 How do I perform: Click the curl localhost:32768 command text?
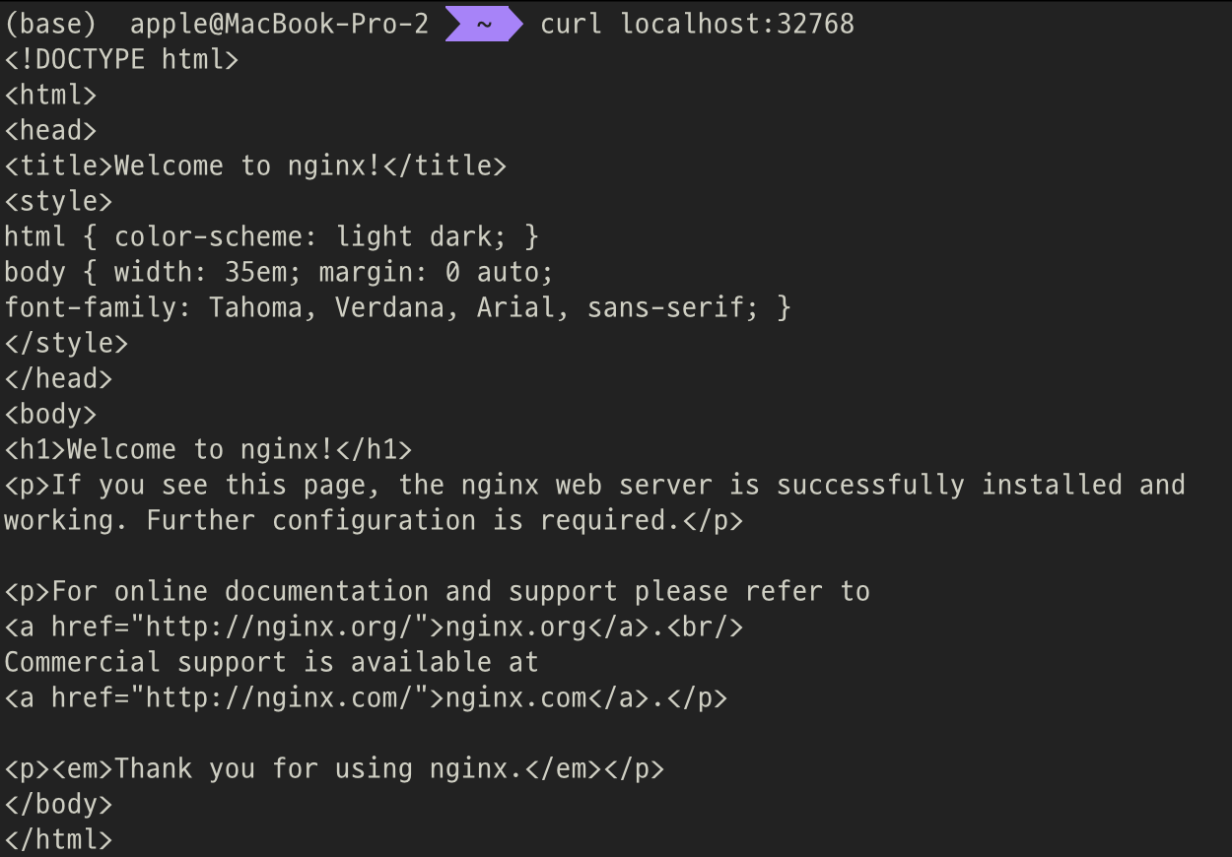pyautogui.click(x=697, y=24)
